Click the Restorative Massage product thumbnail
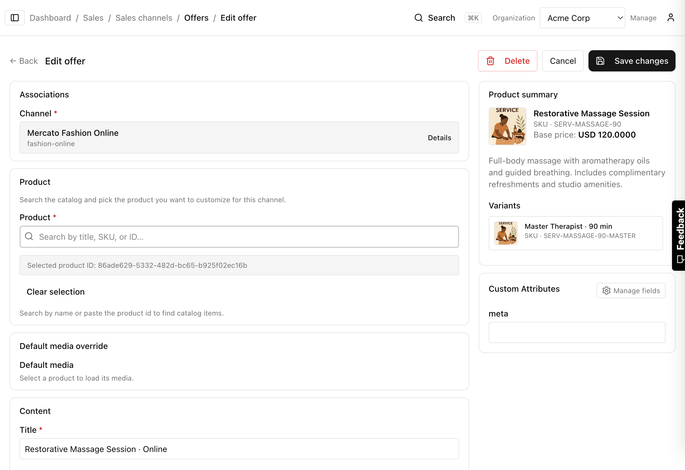Viewport: 685px width, 470px height. coord(507,126)
